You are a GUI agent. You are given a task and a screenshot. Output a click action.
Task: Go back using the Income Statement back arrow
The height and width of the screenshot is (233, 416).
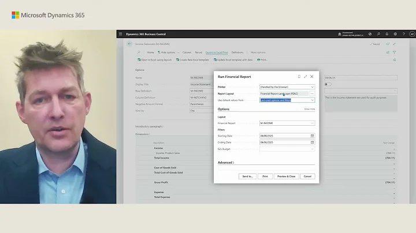point(129,44)
